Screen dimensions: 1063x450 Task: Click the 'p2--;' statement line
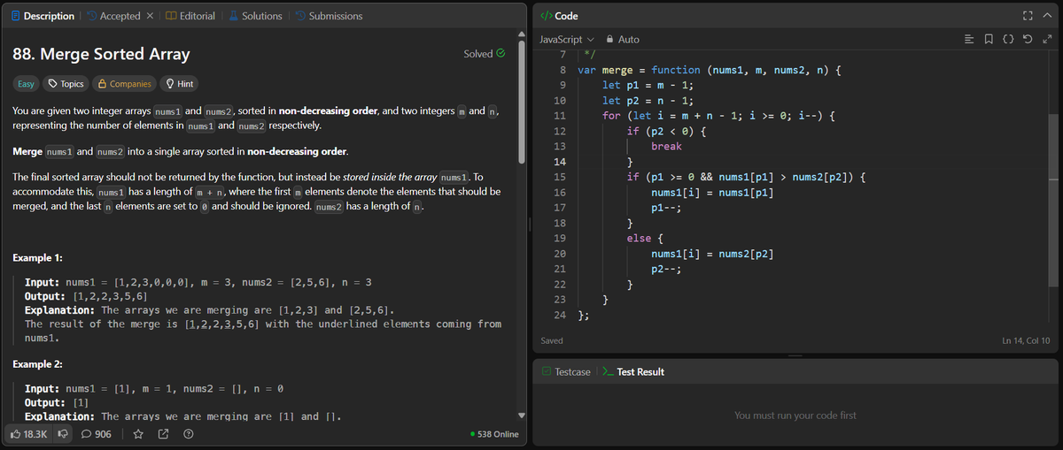(666, 269)
